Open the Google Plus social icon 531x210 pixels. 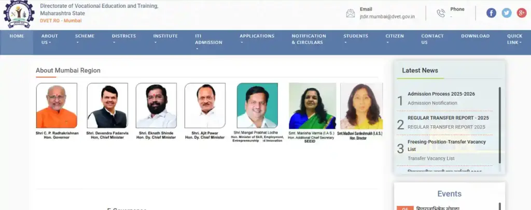point(522,13)
